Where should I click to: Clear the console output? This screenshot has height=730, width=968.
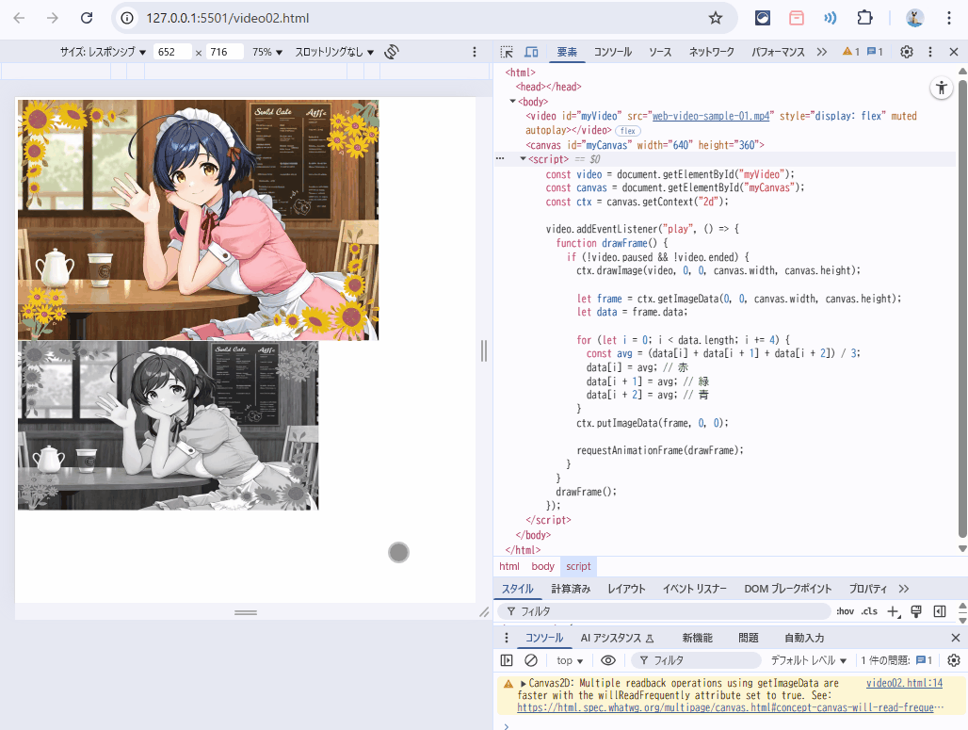[x=531, y=660]
